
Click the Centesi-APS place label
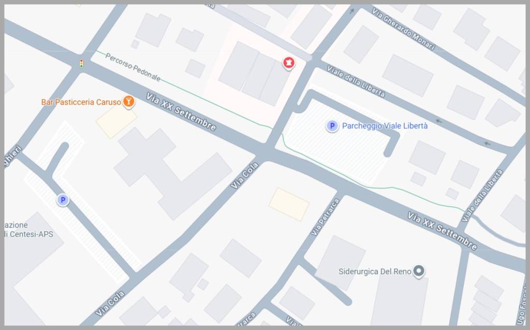tap(29, 230)
